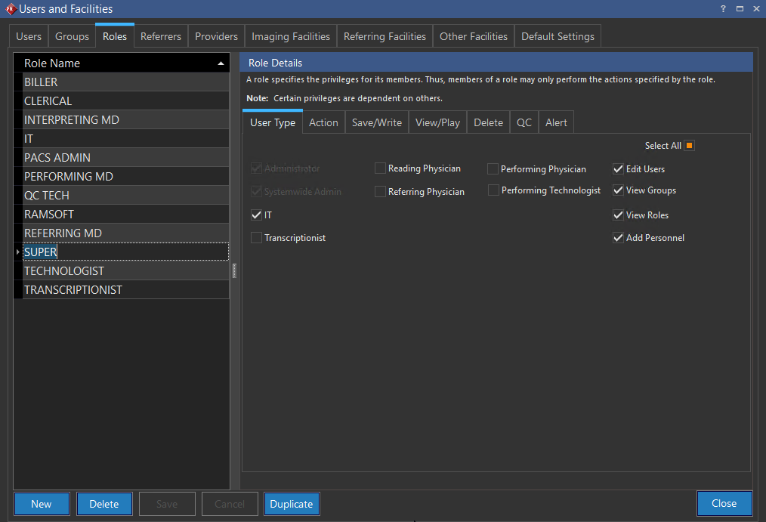Image resolution: width=766 pixels, height=522 pixels.
Task: Open the Alert privileges tab
Action: (556, 122)
